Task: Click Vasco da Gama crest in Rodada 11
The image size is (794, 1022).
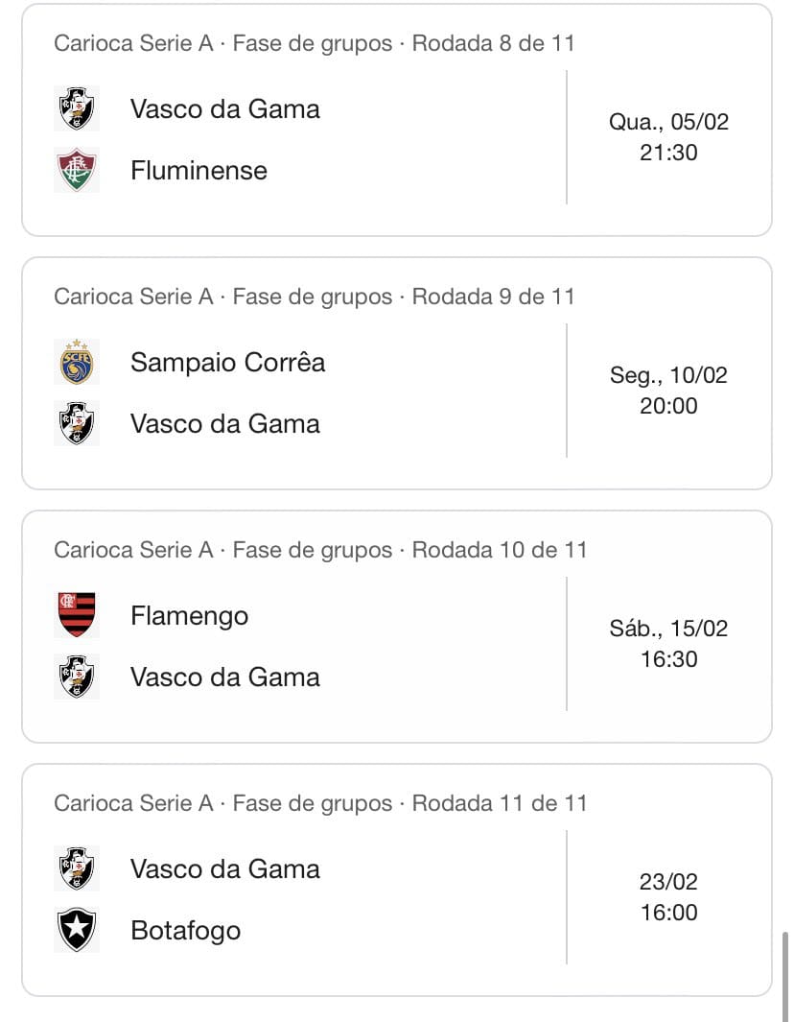Action: click(x=77, y=868)
